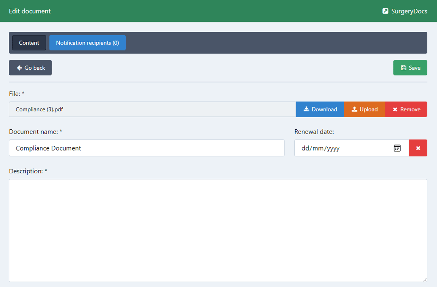Click the Upload button
The image size is (437, 287).
click(364, 109)
